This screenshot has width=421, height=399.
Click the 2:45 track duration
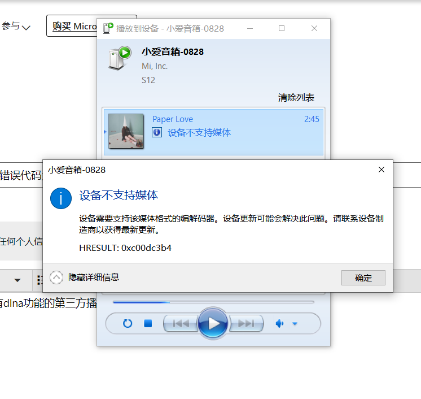(312, 119)
